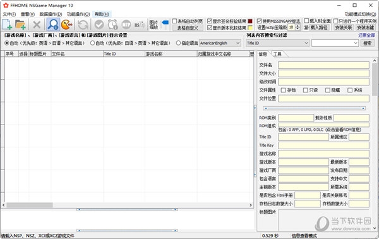Click the table horizontal scrollbar right arrow

251,205
